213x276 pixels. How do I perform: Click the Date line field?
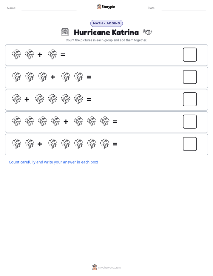point(184,8)
